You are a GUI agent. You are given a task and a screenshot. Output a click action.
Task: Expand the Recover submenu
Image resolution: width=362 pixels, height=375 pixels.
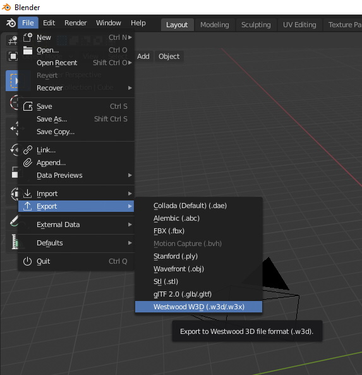[76, 88]
